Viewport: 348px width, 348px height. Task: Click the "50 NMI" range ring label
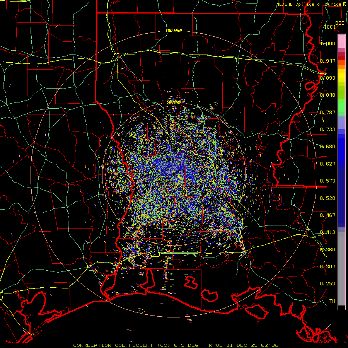coord(174,102)
